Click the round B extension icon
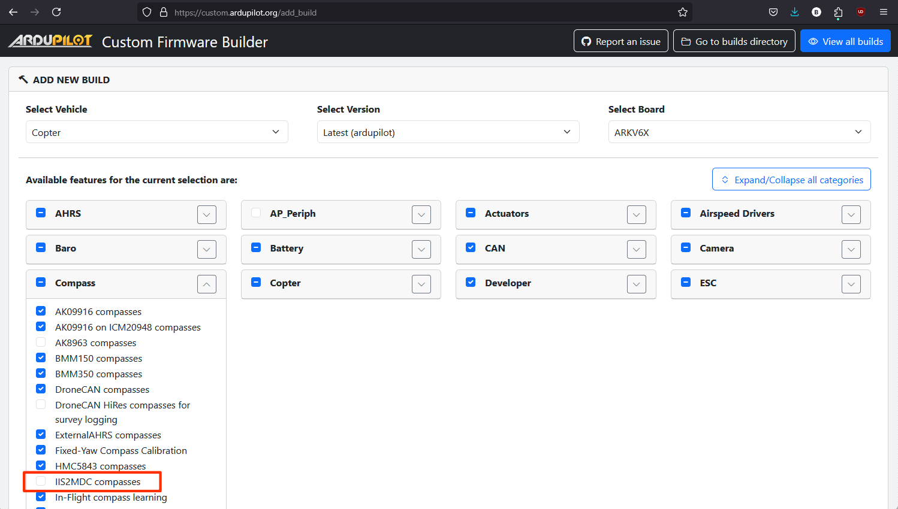This screenshot has width=898, height=509. coord(816,12)
